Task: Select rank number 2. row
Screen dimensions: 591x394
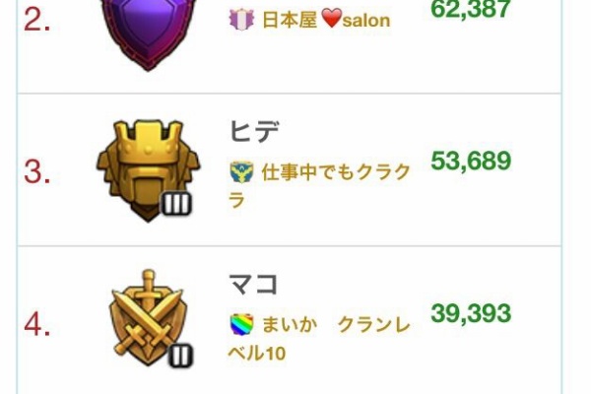Action: [x=289, y=46]
